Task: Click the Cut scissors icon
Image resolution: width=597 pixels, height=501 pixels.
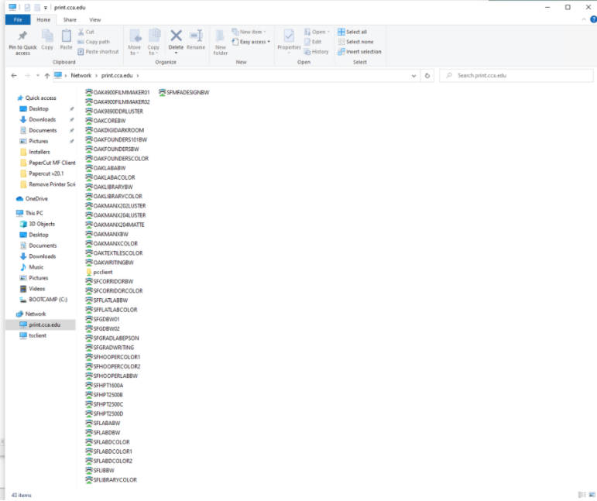Action: pos(81,32)
